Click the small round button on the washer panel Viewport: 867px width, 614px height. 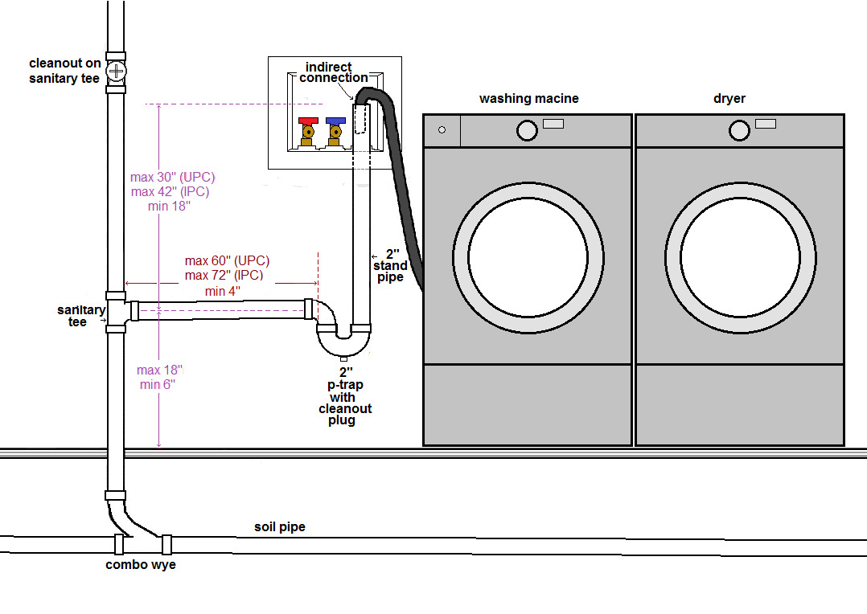click(441, 129)
